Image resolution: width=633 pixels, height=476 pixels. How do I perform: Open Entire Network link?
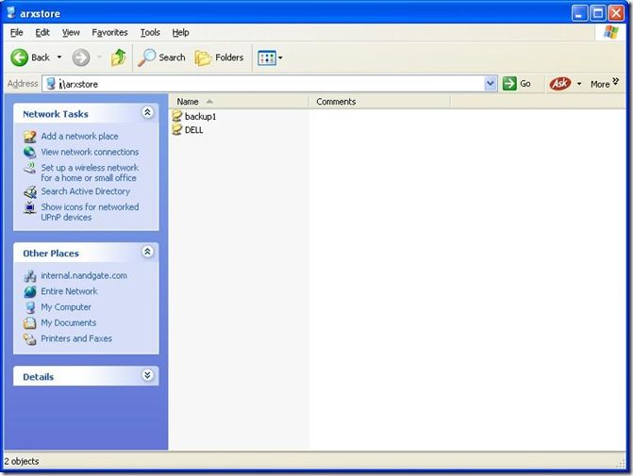tap(69, 291)
